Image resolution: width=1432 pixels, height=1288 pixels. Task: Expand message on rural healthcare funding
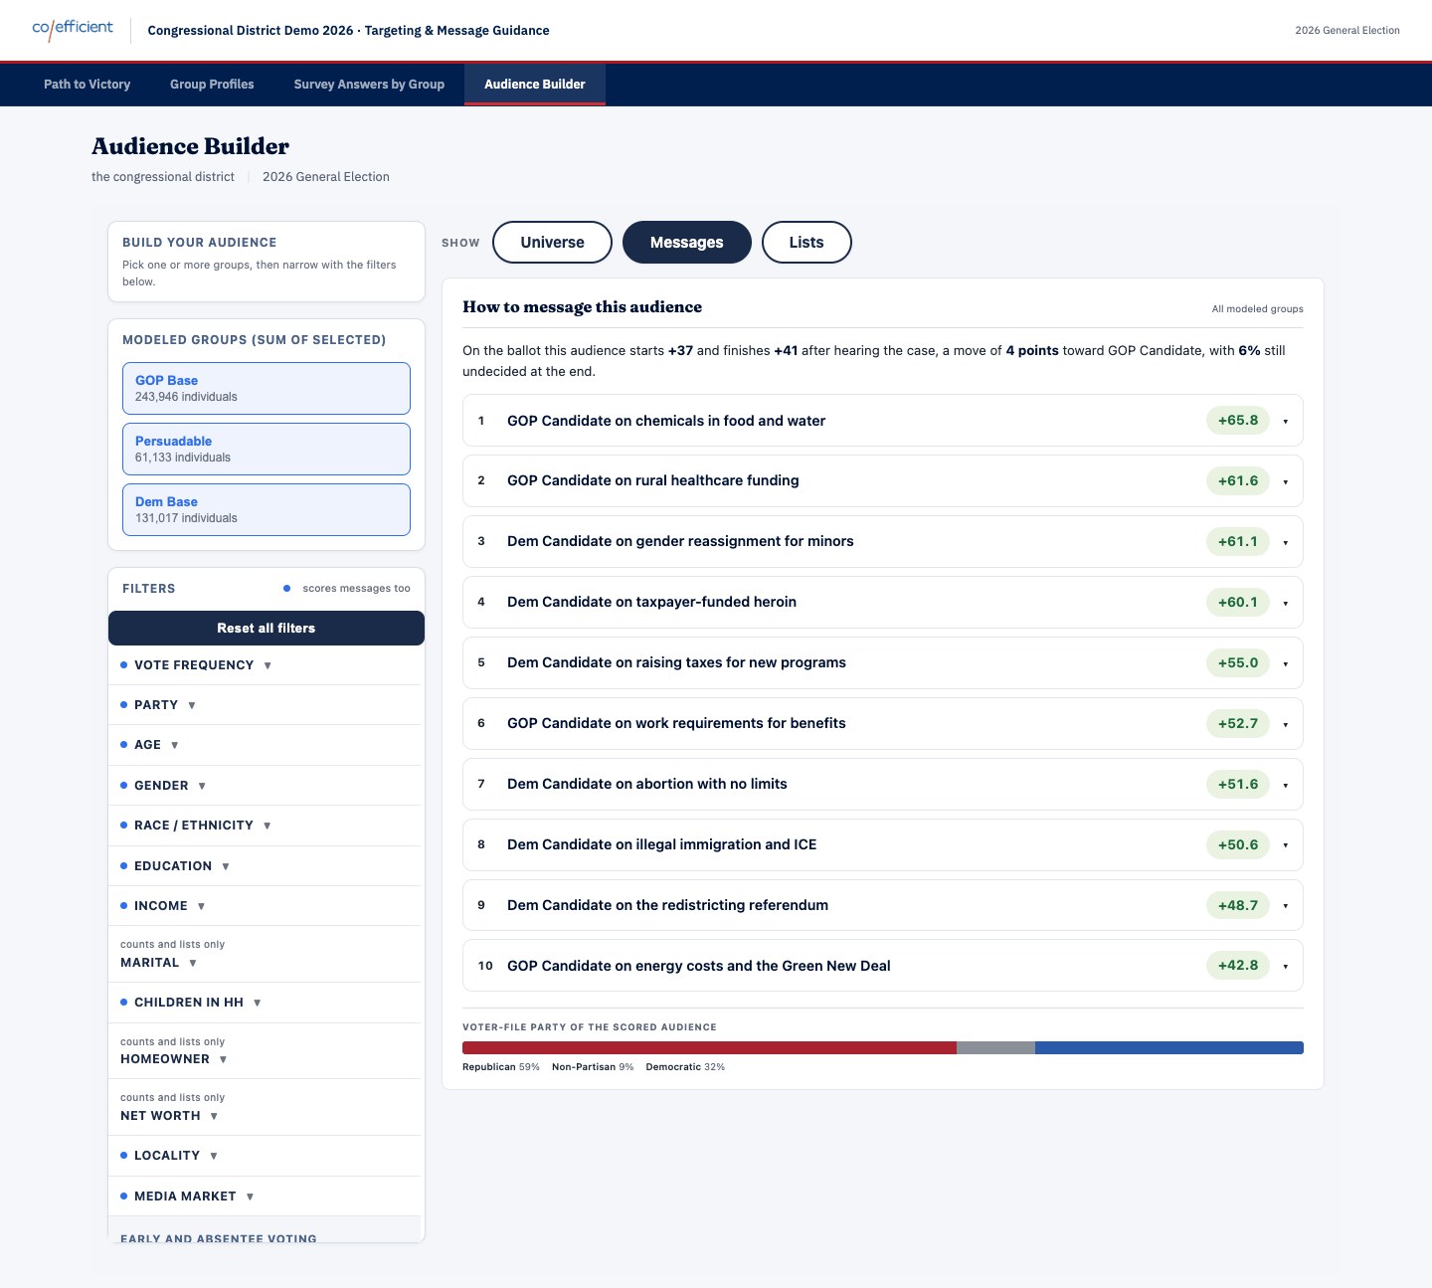tap(883, 481)
